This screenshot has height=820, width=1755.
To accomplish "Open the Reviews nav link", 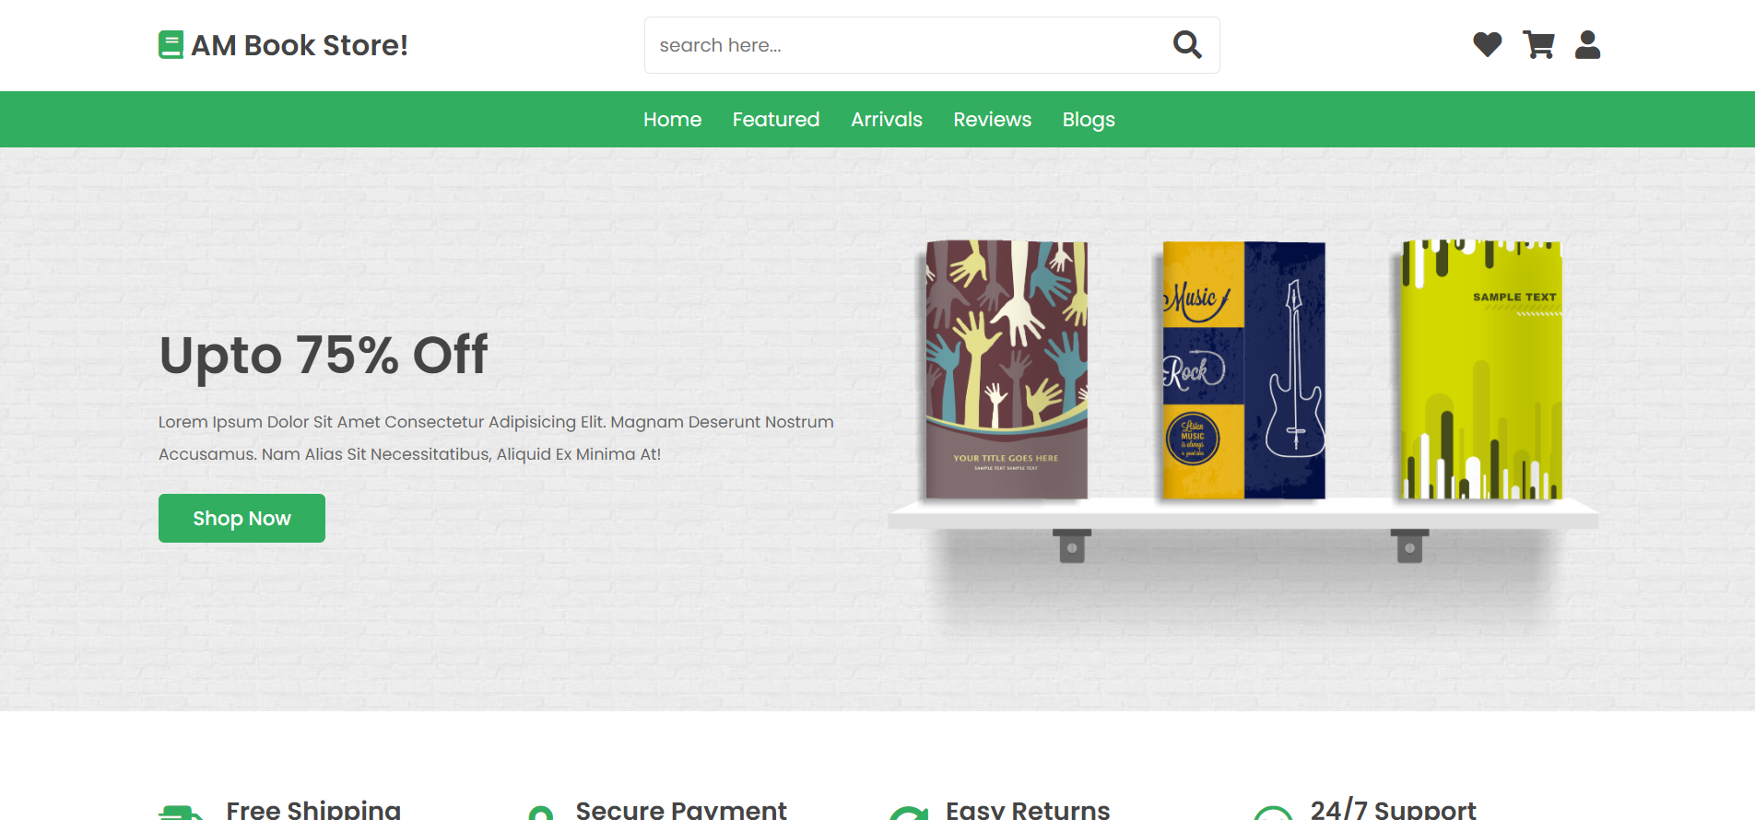I will (993, 120).
